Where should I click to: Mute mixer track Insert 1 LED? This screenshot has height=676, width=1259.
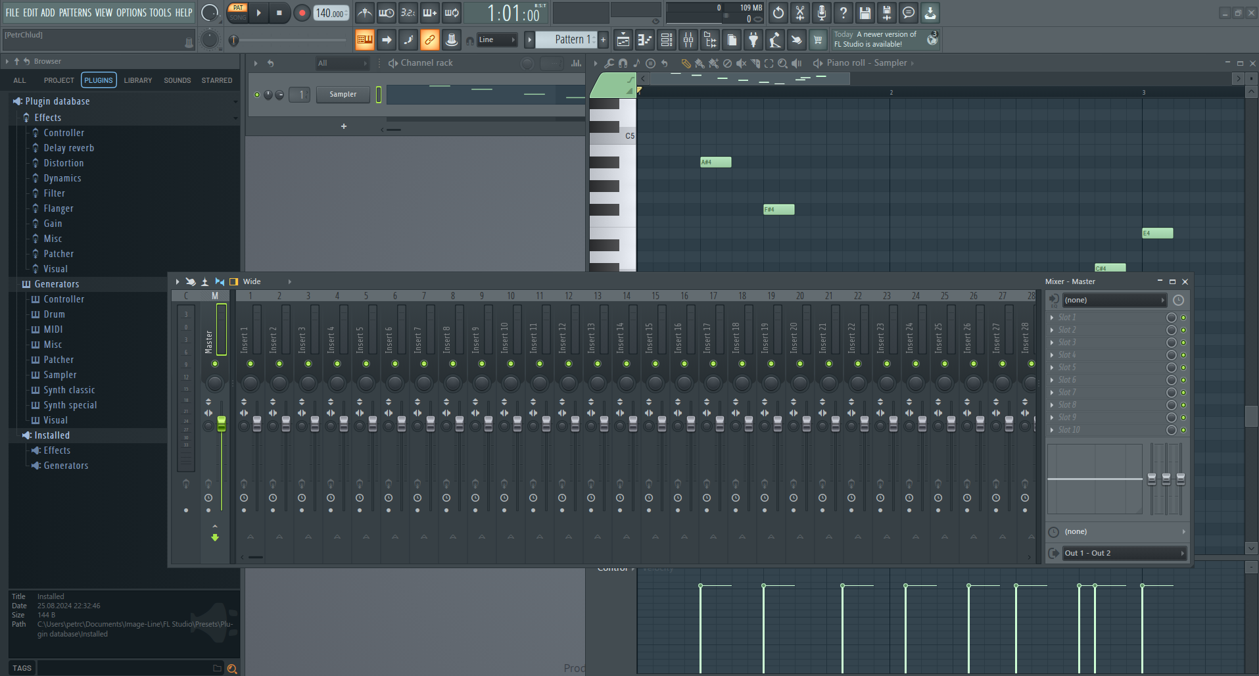coord(250,364)
